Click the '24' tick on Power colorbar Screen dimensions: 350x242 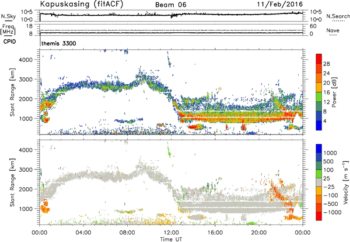326,73
